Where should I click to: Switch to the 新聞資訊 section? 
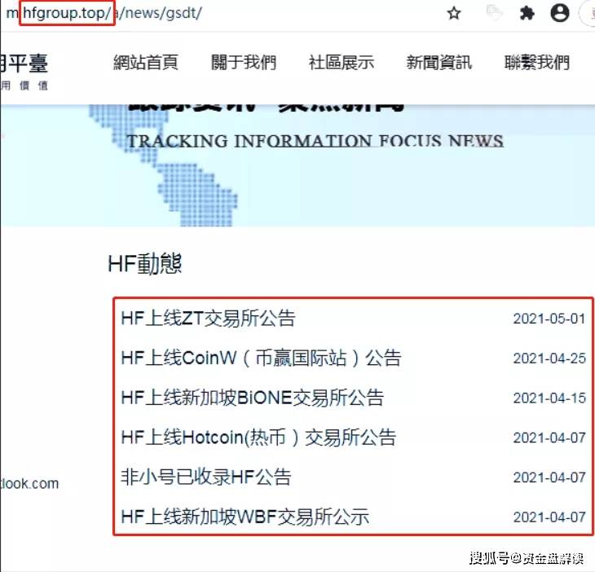click(x=439, y=63)
